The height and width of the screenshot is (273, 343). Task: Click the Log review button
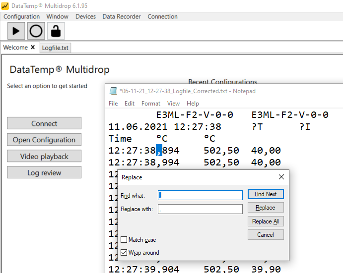point(44,172)
